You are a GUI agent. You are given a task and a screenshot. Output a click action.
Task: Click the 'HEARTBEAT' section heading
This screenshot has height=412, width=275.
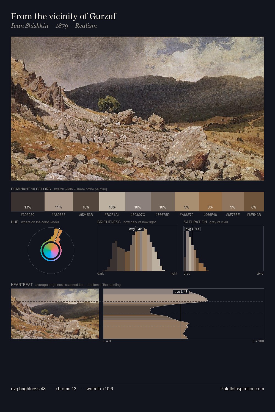pos(22,285)
